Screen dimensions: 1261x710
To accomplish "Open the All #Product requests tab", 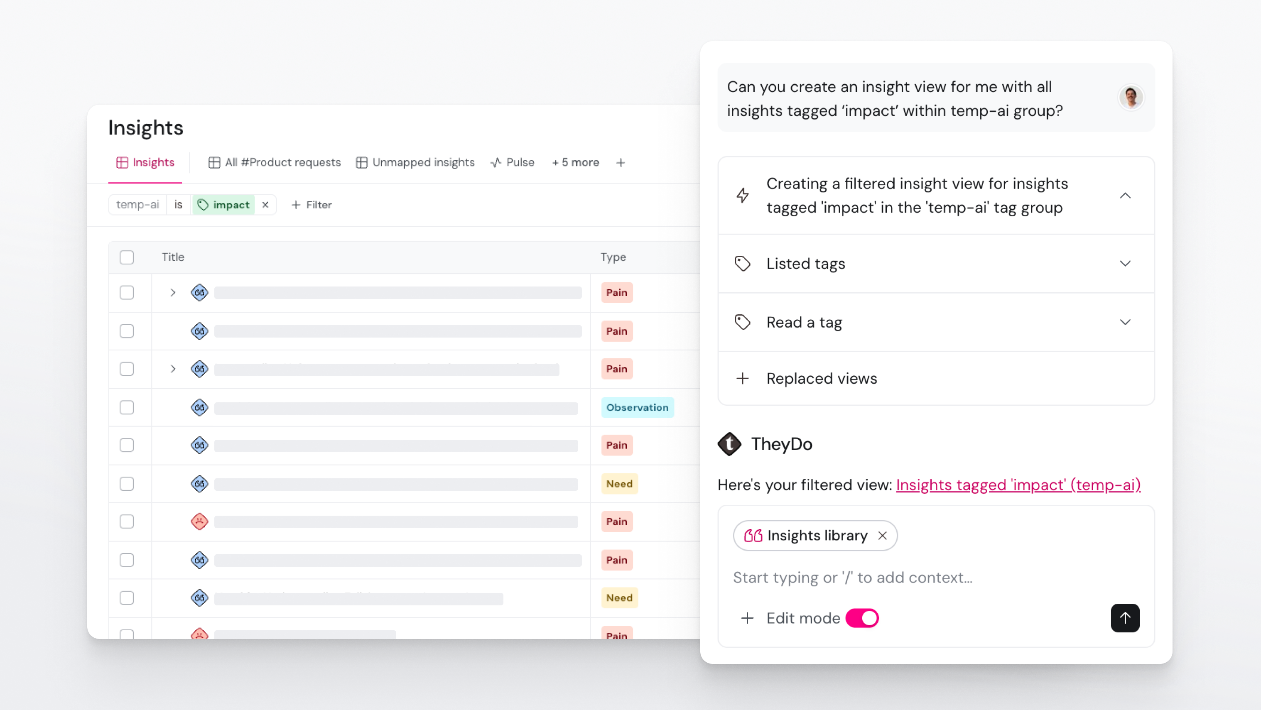I will point(275,162).
